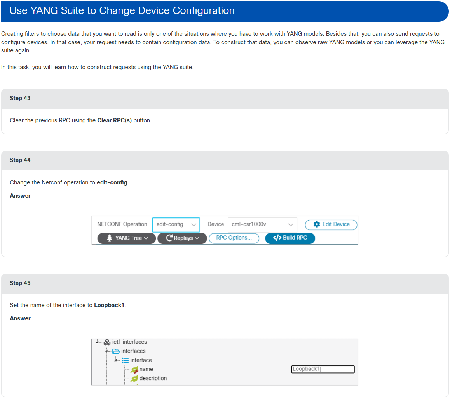Click the code brackets icon on Build RPC
Screen dimensions: 450x398
pyautogui.click(x=277, y=238)
